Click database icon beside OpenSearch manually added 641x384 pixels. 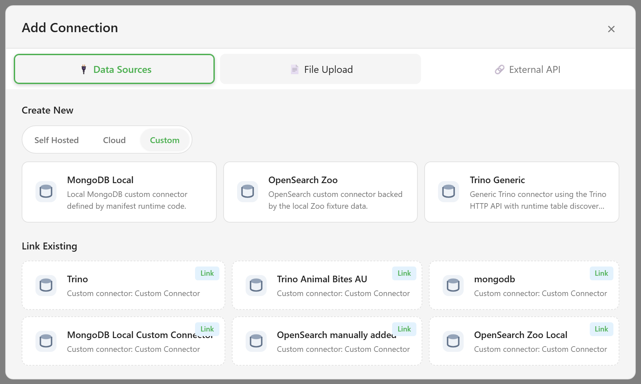click(x=256, y=341)
